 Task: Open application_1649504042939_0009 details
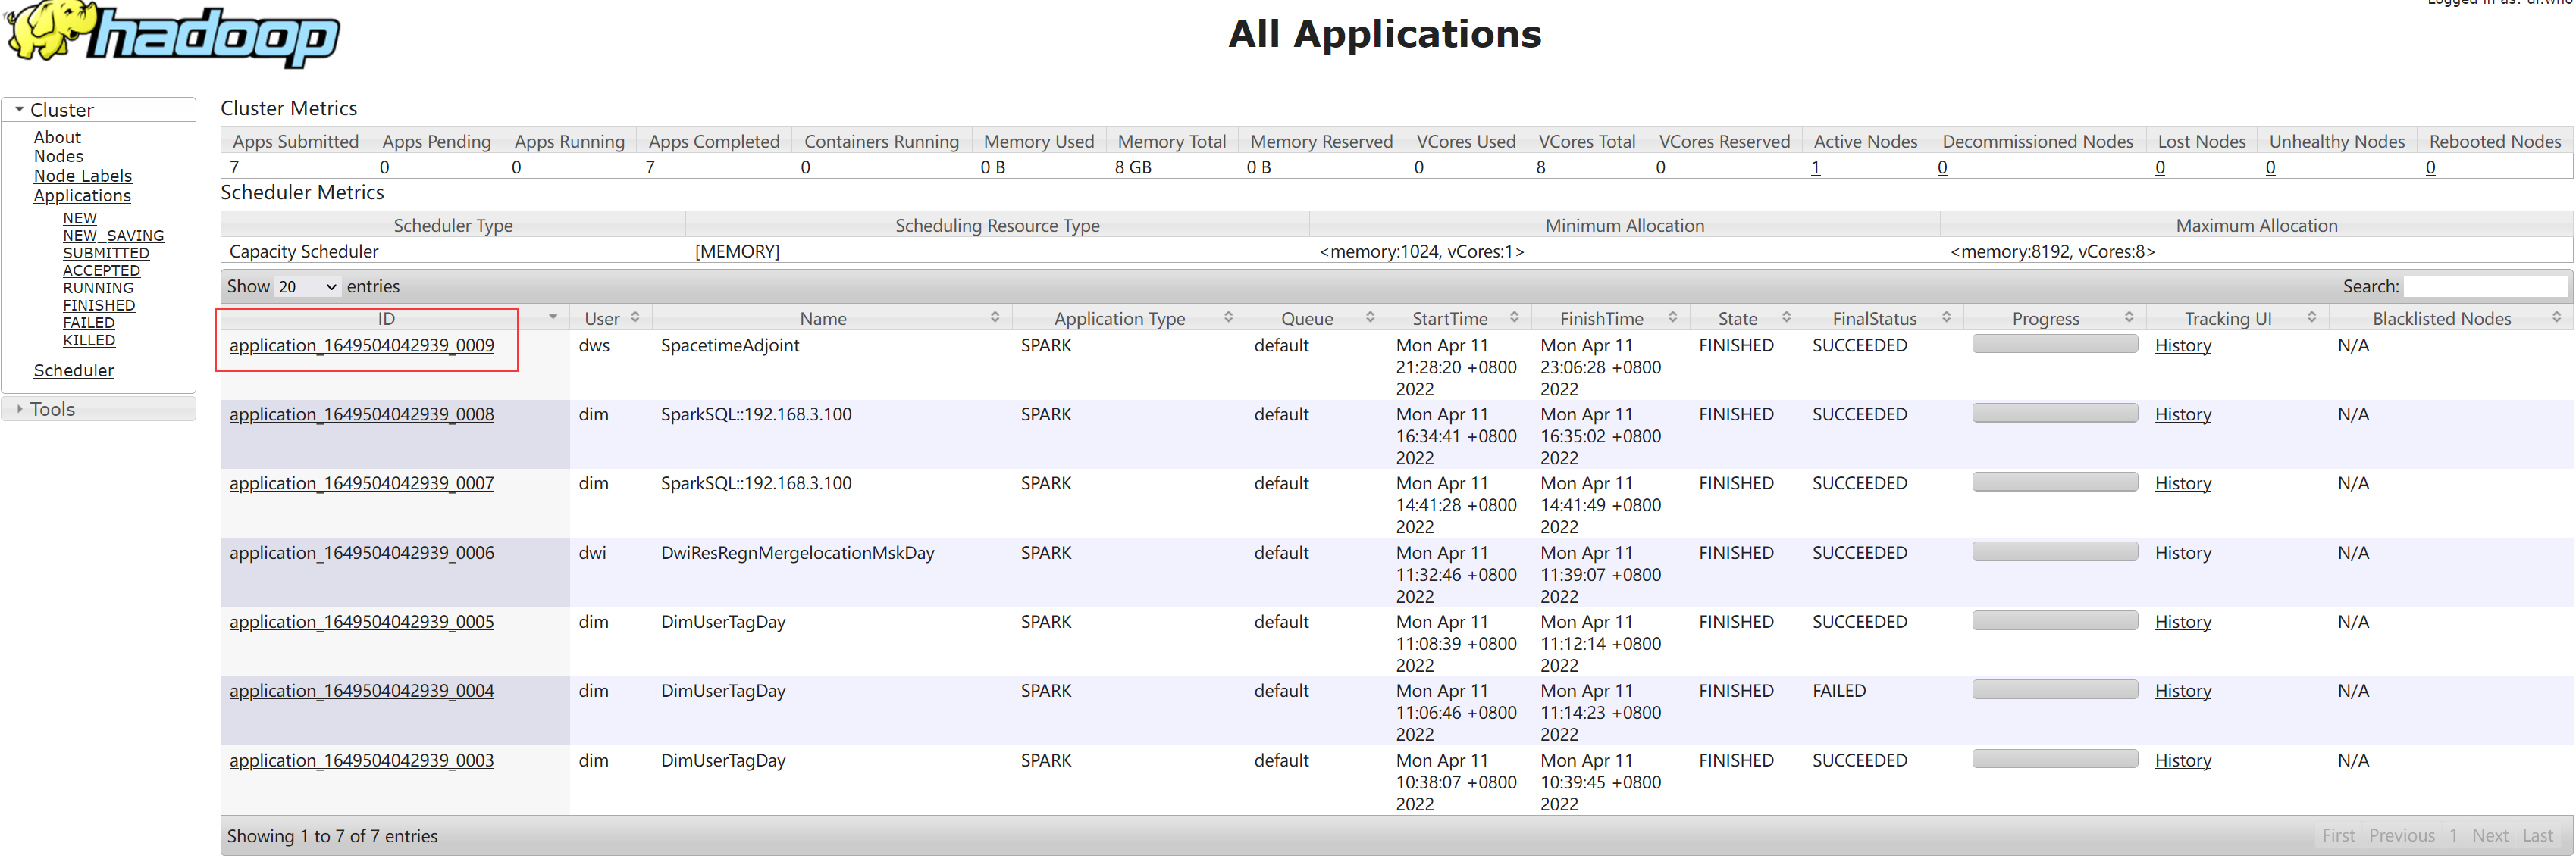click(361, 345)
